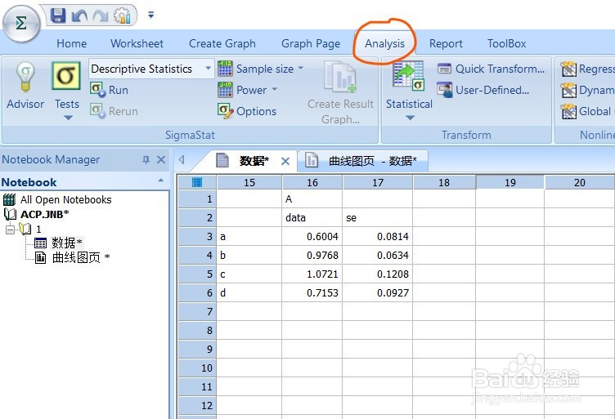Click the grayed Rerun button
The width and height of the screenshot is (615, 419).
click(114, 111)
